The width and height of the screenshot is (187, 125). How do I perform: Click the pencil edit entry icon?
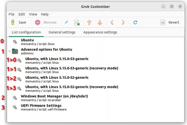click(x=66, y=22)
